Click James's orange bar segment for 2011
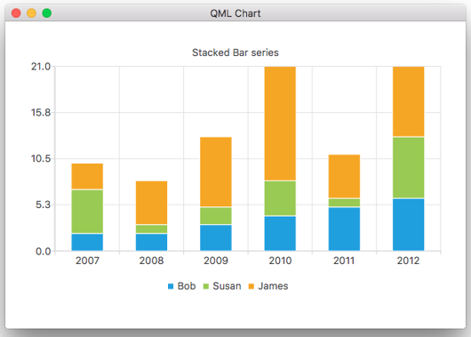 [x=344, y=176]
